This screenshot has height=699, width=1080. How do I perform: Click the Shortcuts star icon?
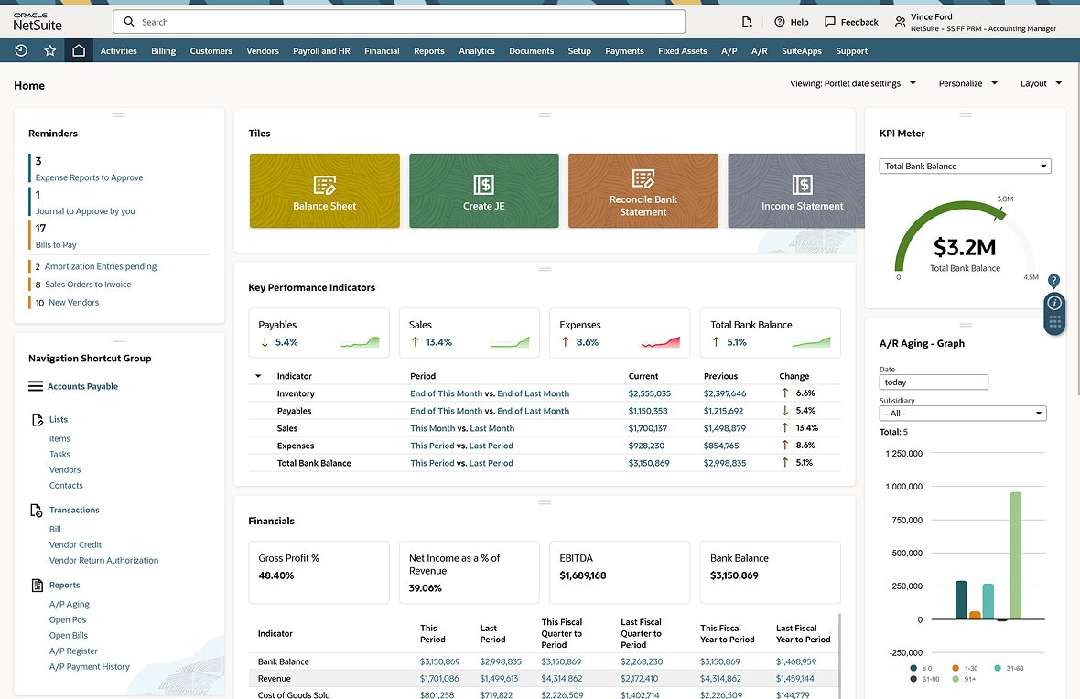[x=50, y=51]
